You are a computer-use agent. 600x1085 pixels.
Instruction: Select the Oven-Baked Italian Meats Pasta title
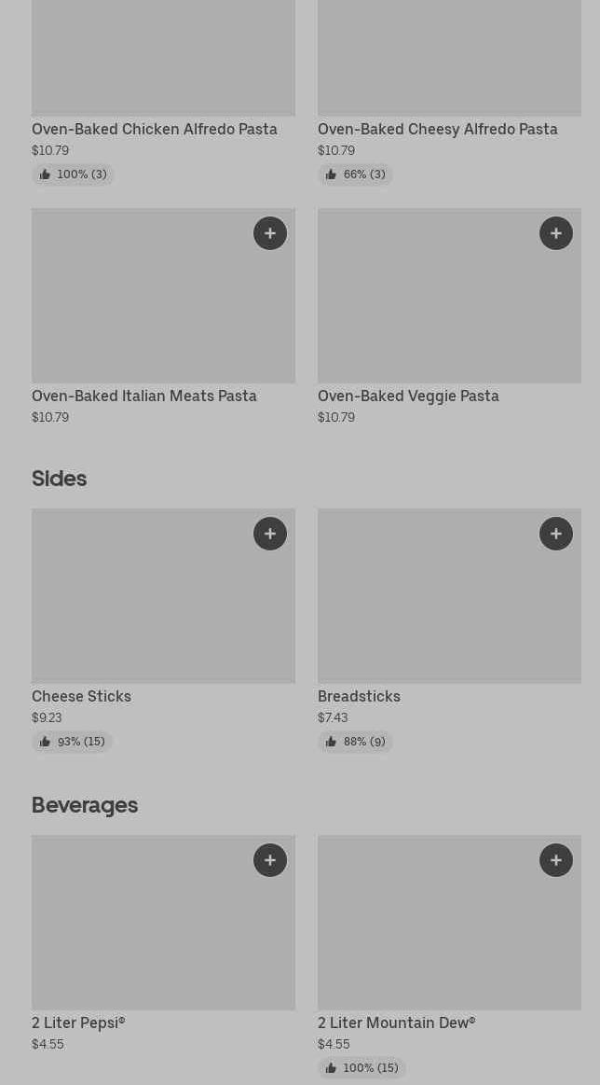[x=144, y=396]
